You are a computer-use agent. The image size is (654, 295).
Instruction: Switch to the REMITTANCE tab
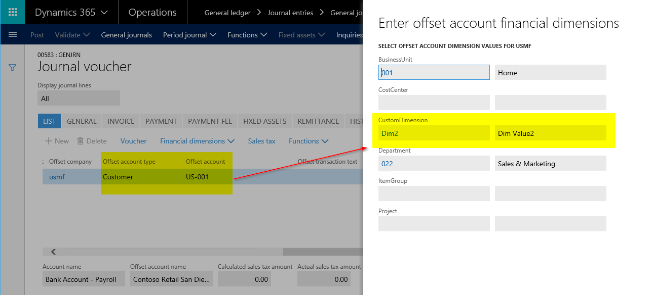point(318,121)
